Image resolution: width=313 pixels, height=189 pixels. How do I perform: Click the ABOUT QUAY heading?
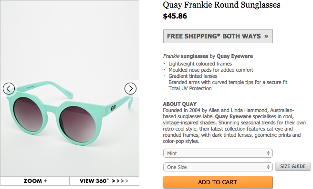tap(180, 104)
